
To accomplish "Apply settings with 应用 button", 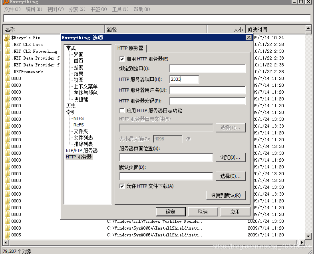I will coord(235,212).
